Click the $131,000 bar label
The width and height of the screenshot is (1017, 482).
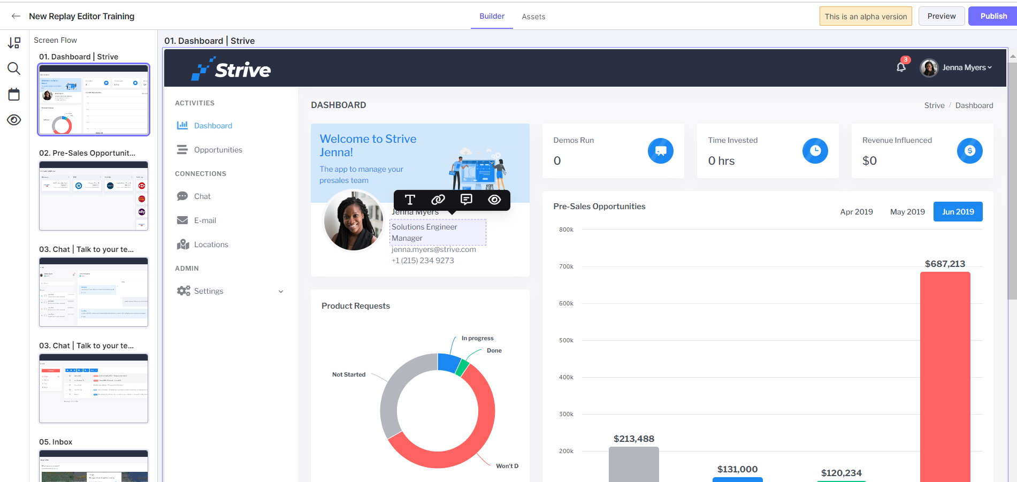coord(737,469)
